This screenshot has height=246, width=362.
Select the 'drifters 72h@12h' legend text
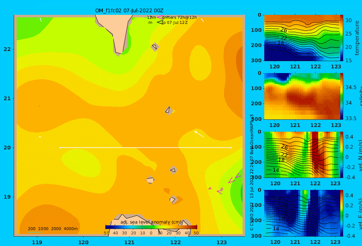point(180,17)
